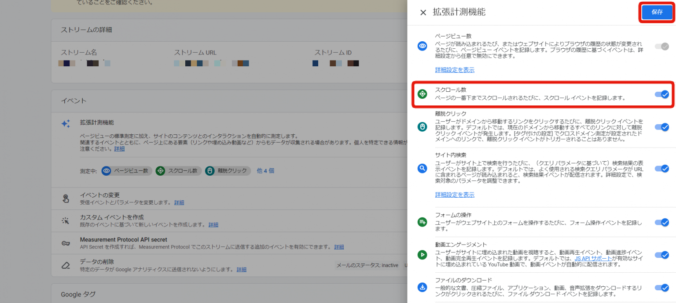The image size is (676, 303).
Task: Click the 離脱クリック shield icon
Action: point(422,127)
